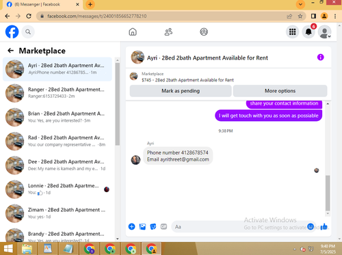Click the address bar URL
The height and width of the screenshot is (255, 342).
pos(97,16)
